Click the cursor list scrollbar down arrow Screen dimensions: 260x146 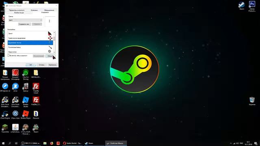(x=54, y=52)
